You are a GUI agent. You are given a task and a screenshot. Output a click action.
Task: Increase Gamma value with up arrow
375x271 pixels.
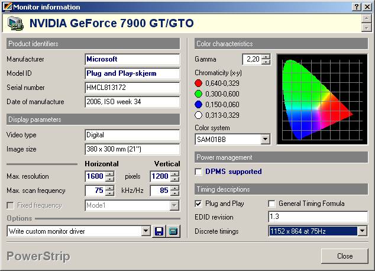click(266, 57)
